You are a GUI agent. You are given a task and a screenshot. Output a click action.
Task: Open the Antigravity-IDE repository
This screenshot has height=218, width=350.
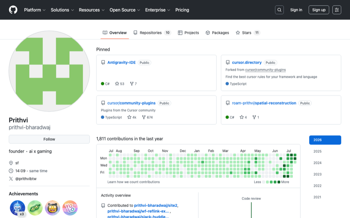coord(121,62)
